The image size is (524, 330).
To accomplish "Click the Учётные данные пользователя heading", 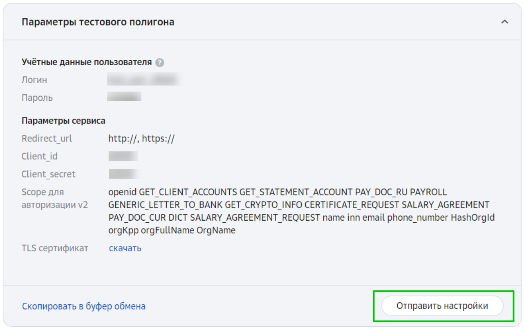I will [x=87, y=62].
